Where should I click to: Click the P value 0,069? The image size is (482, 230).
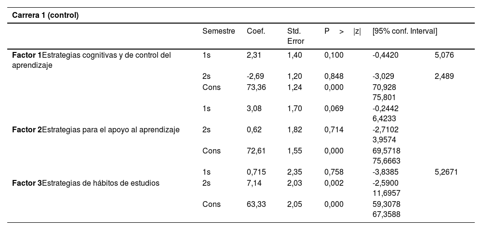tap(334, 108)
